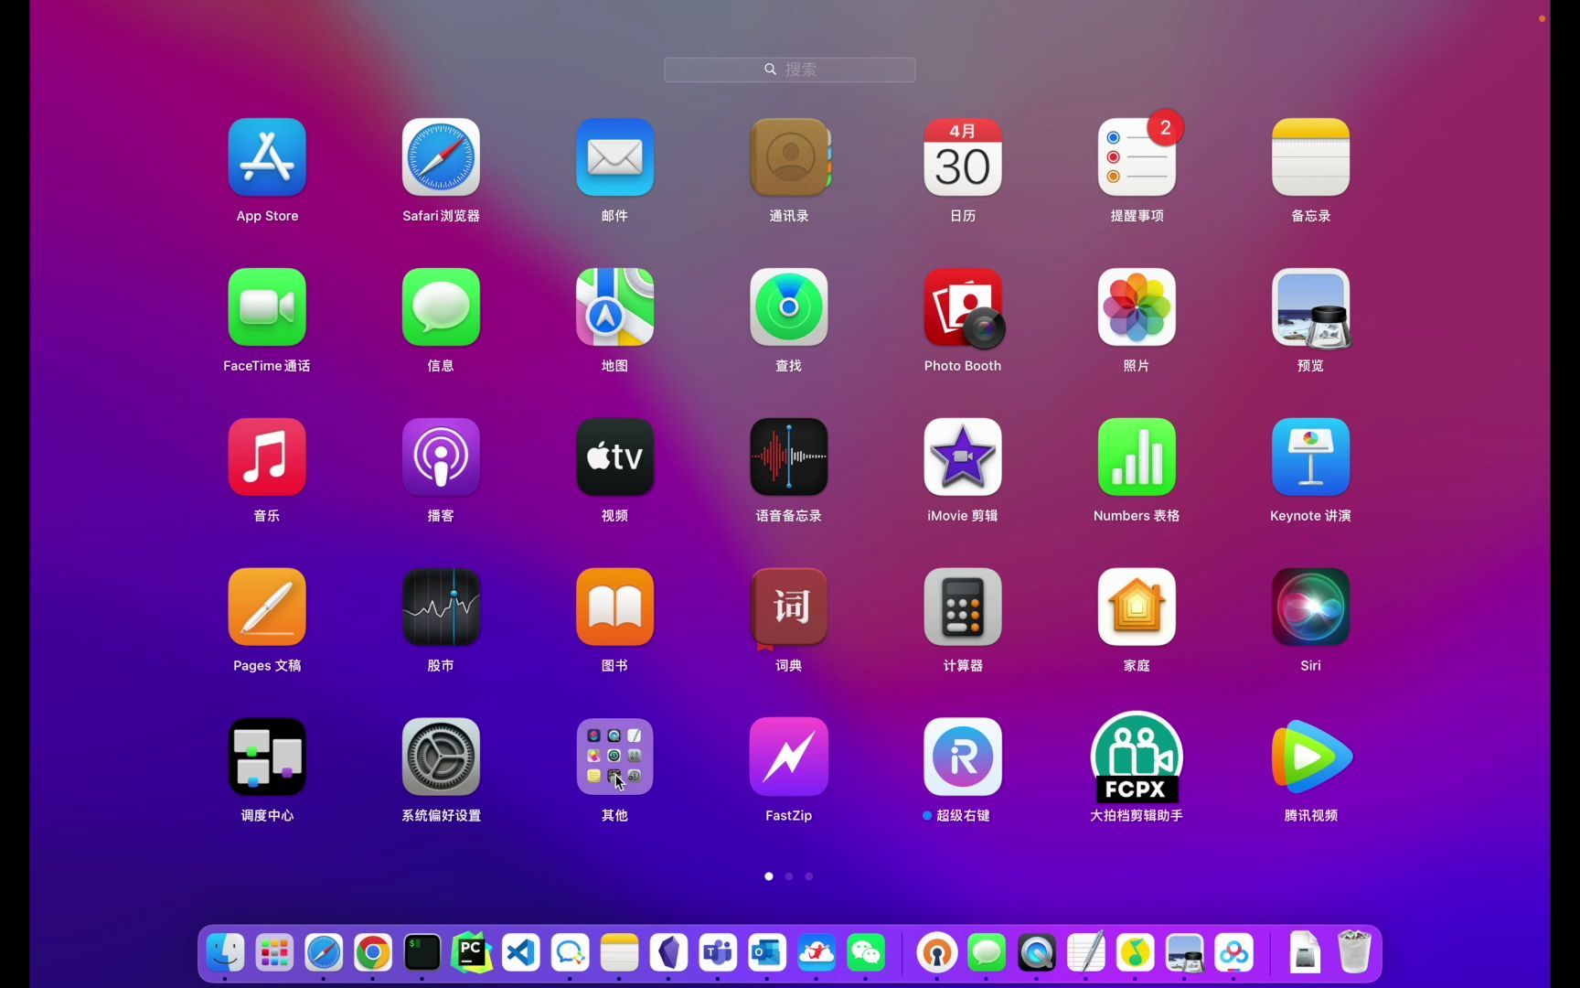1580x988 pixels.
Task: Launch the 音乐 Music app
Action: tap(267, 457)
